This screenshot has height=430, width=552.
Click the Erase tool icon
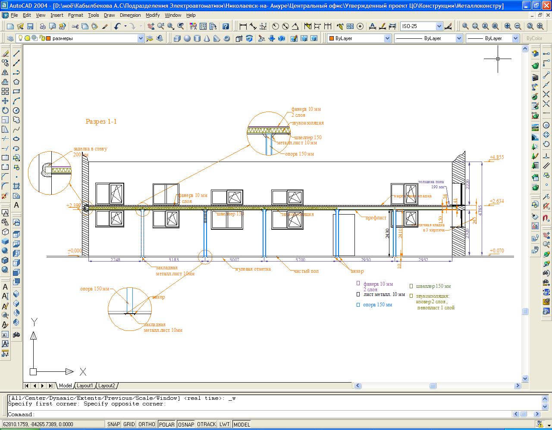pyautogui.click(x=5, y=54)
